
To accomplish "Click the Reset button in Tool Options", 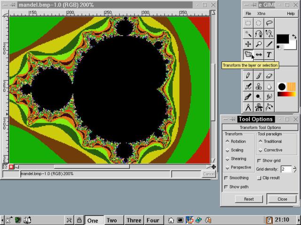I will pyautogui.click(x=249, y=199).
